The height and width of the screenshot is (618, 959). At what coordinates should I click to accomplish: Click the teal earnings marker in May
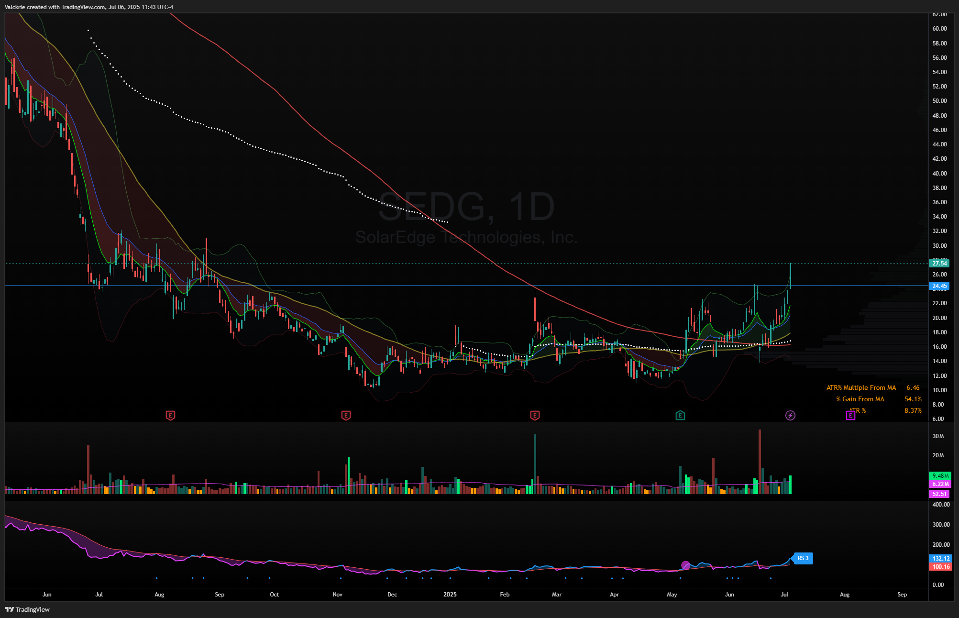pos(680,415)
